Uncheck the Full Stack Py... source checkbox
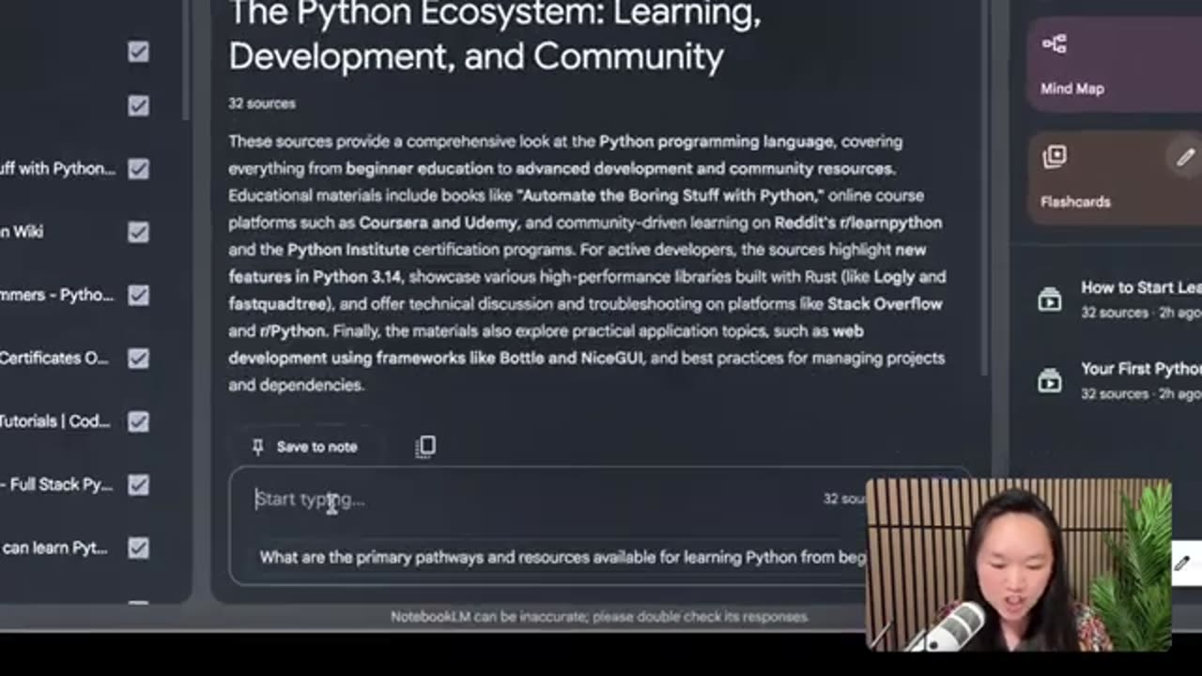This screenshot has width=1202, height=676. coord(138,484)
